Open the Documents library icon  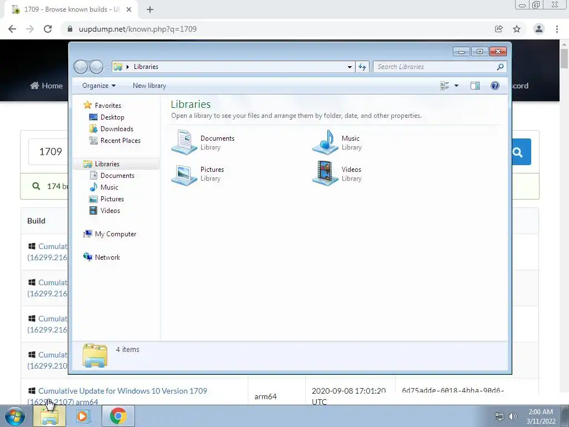184,142
